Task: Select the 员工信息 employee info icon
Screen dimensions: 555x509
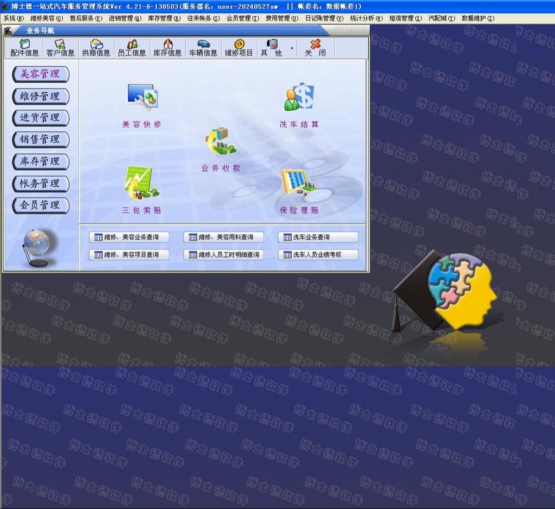Action: [132, 48]
